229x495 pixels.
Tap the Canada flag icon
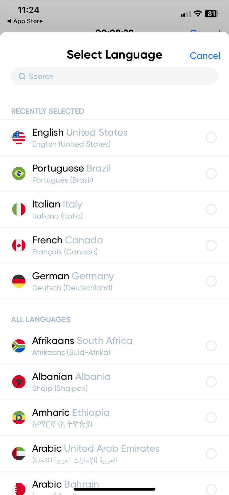19,245
